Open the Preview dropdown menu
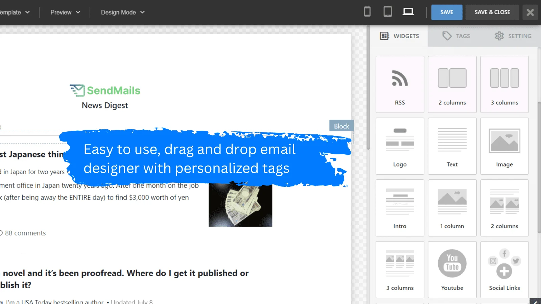Image resolution: width=541 pixels, height=304 pixels. click(65, 12)
